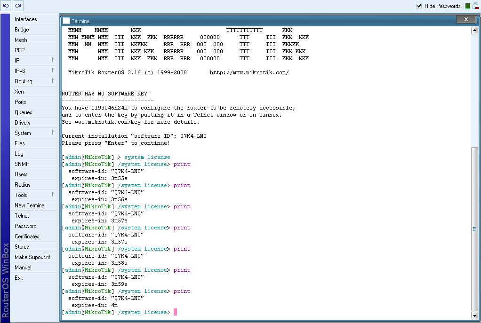This screenshot has height=323, width=481.
Task: Close the Terminal window
Action: 466,19
